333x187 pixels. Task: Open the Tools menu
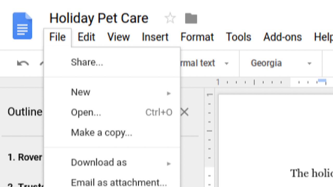pyautogui.click(x=238, y=37)
